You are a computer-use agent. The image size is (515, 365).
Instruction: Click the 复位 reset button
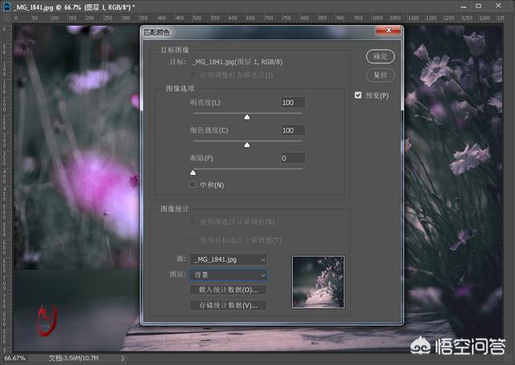pos(381,75)
